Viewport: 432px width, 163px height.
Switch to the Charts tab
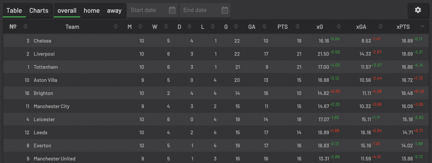(x=39, y=11)
